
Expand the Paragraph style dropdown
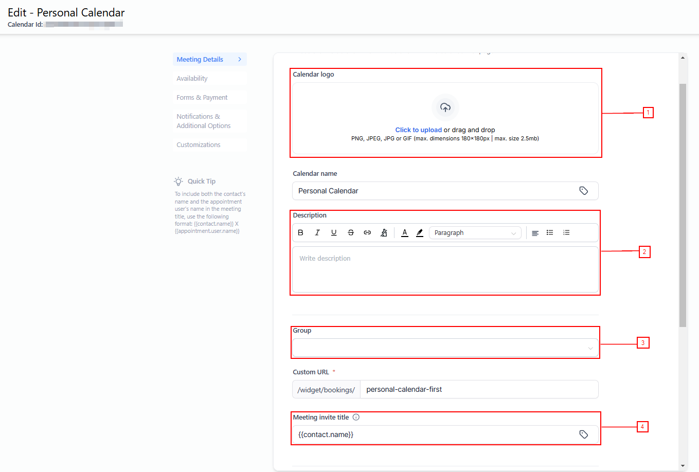[x=474, y=233]
